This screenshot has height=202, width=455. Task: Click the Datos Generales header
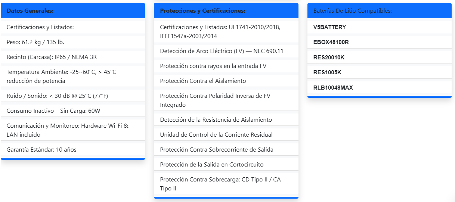30,11
